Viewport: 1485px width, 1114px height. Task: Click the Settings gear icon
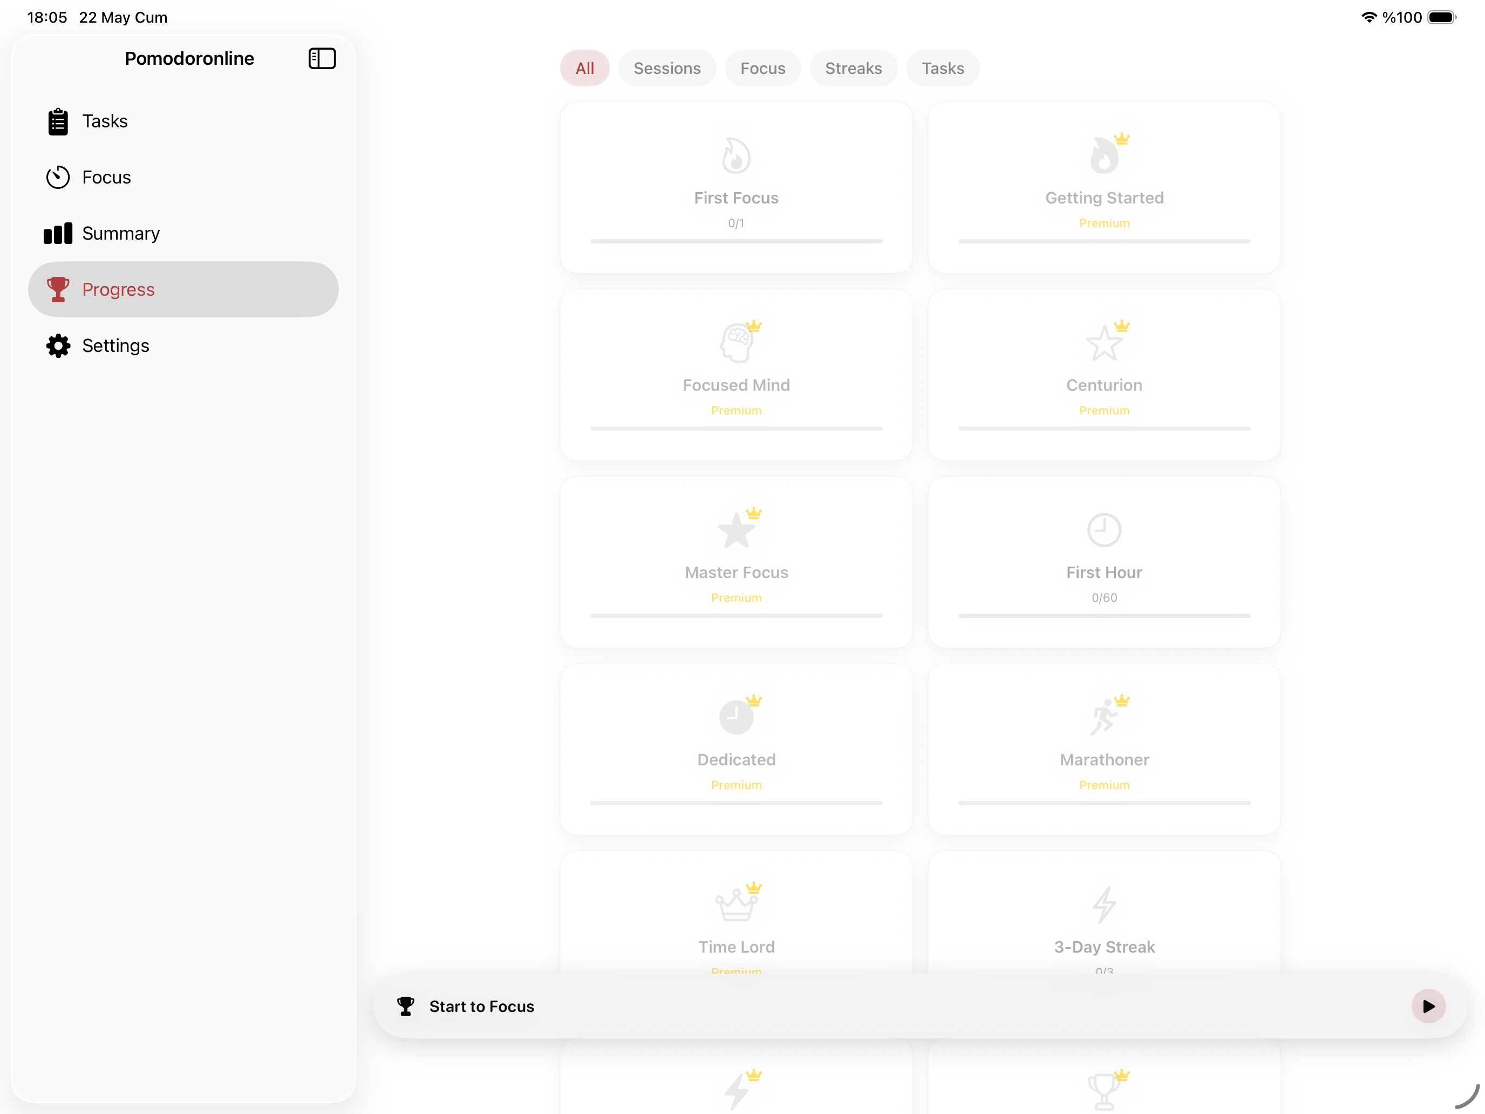[58, 346]
